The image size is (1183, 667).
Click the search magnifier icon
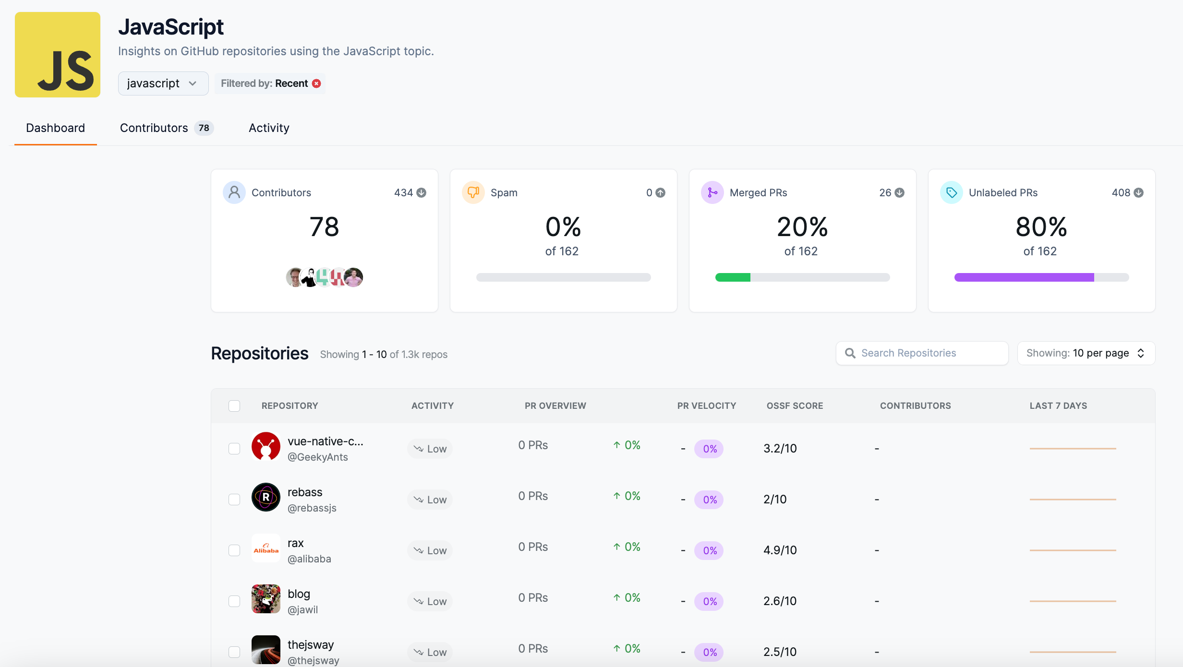[x=850, y=353]
